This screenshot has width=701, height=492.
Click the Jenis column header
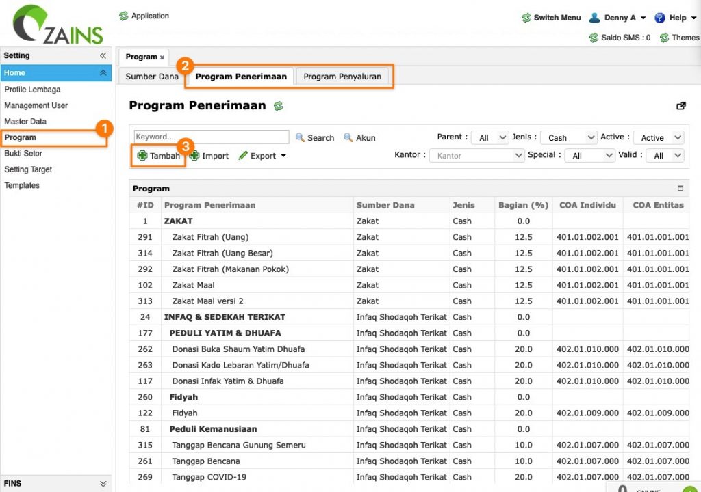tap(472, 205)
